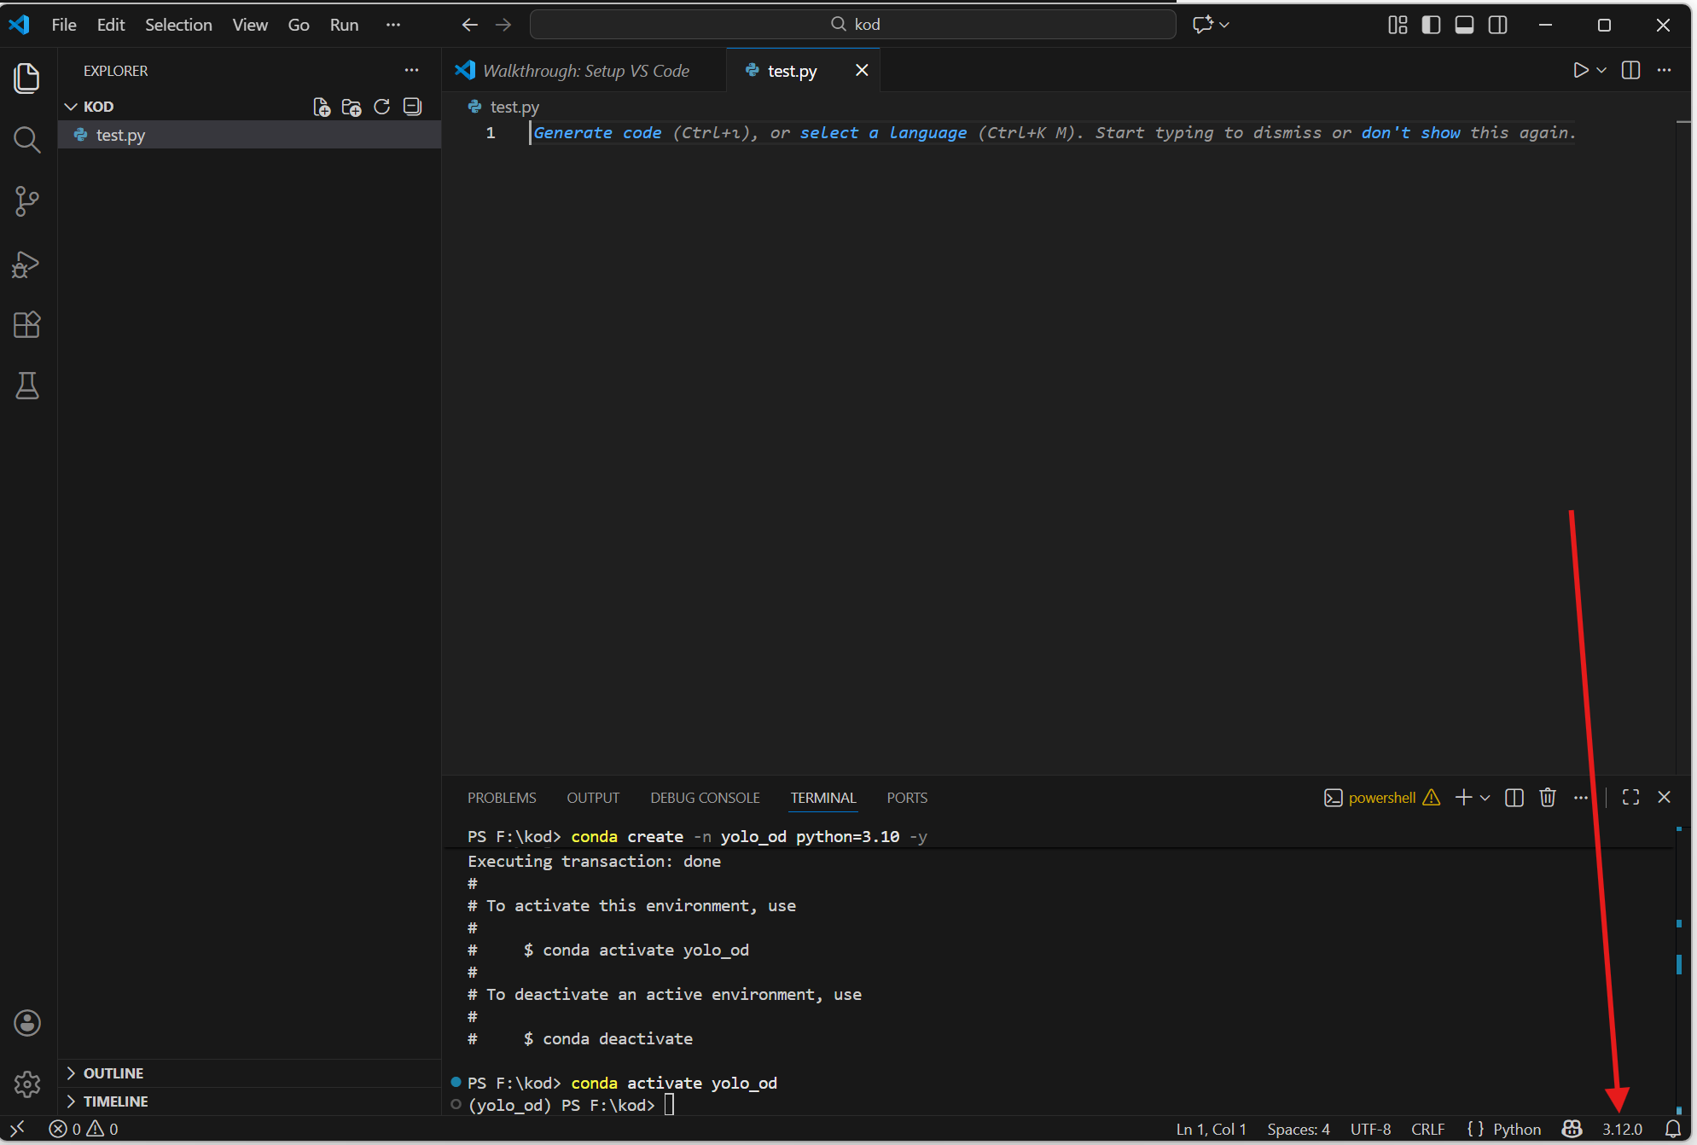Toggle the primary side bar layout button
1697x1145 pixels.
click(x=1431, y=25)
